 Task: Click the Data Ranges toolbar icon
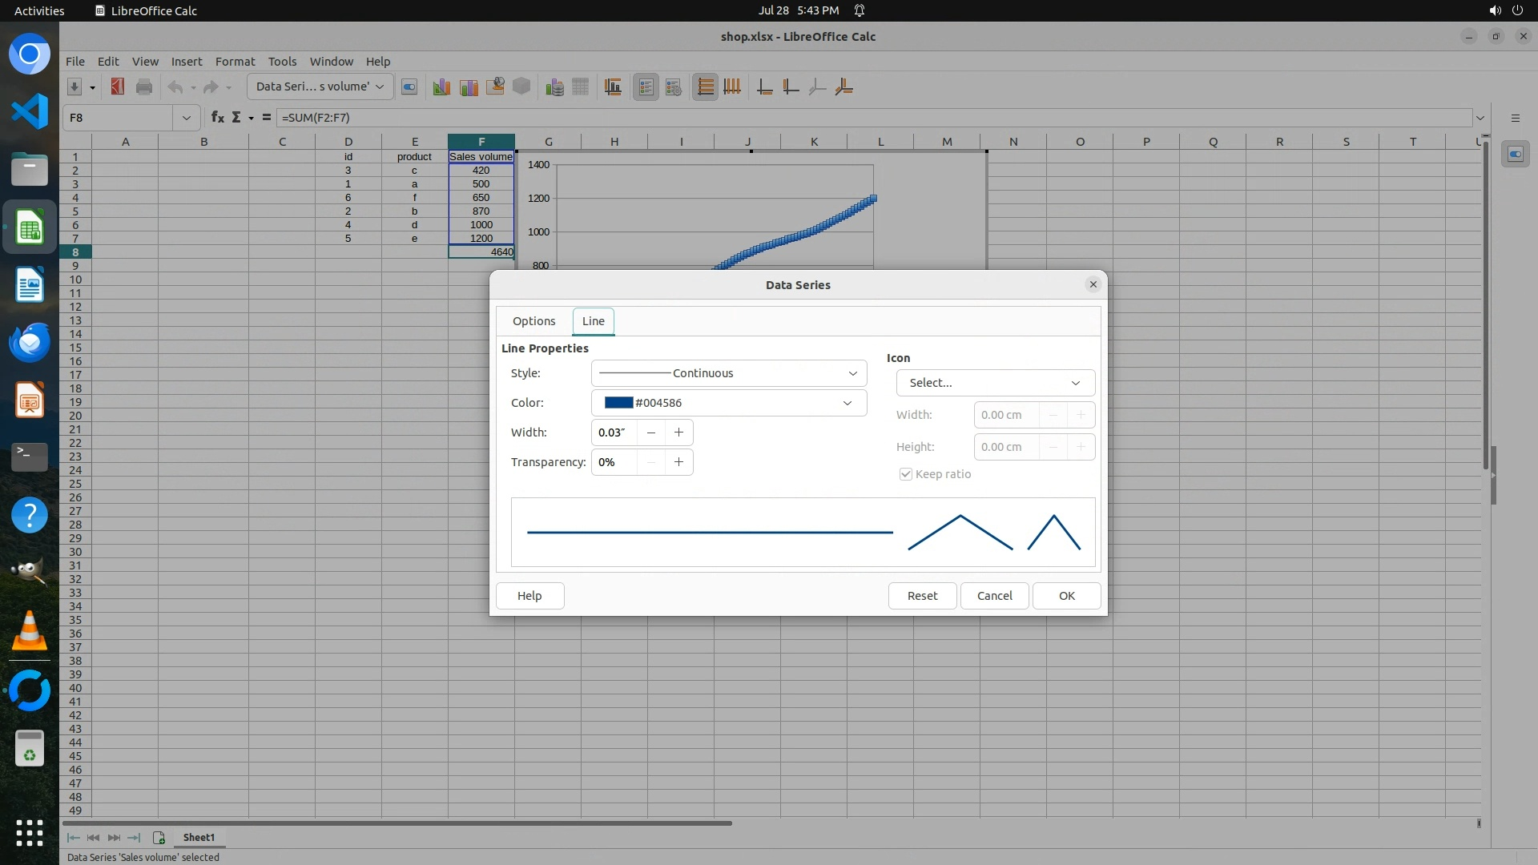click(554, 86)
